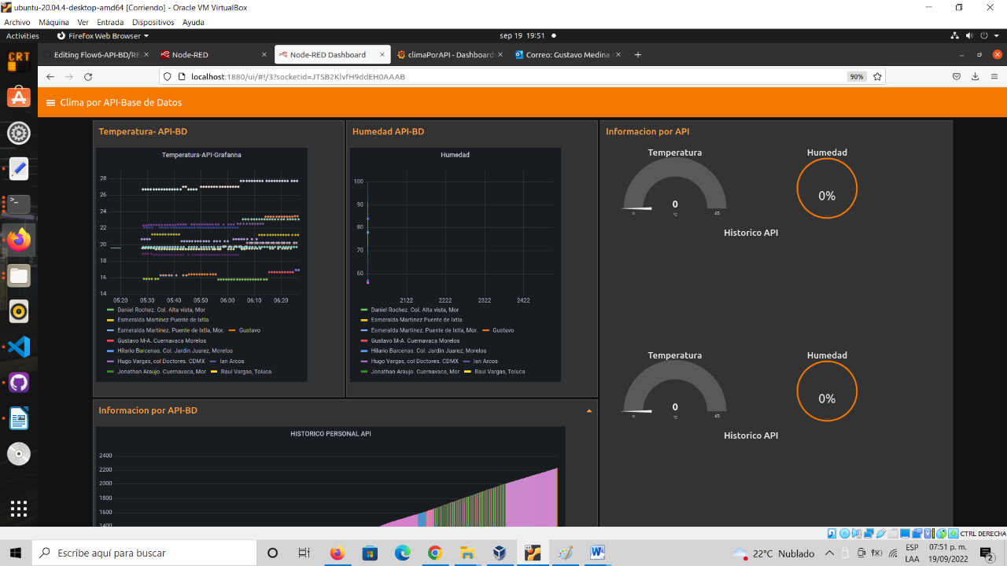The image size is (1007, 566).
Task: Launch Visual Studio Code from the Ubuntu dock
Action: coord(18,346)
